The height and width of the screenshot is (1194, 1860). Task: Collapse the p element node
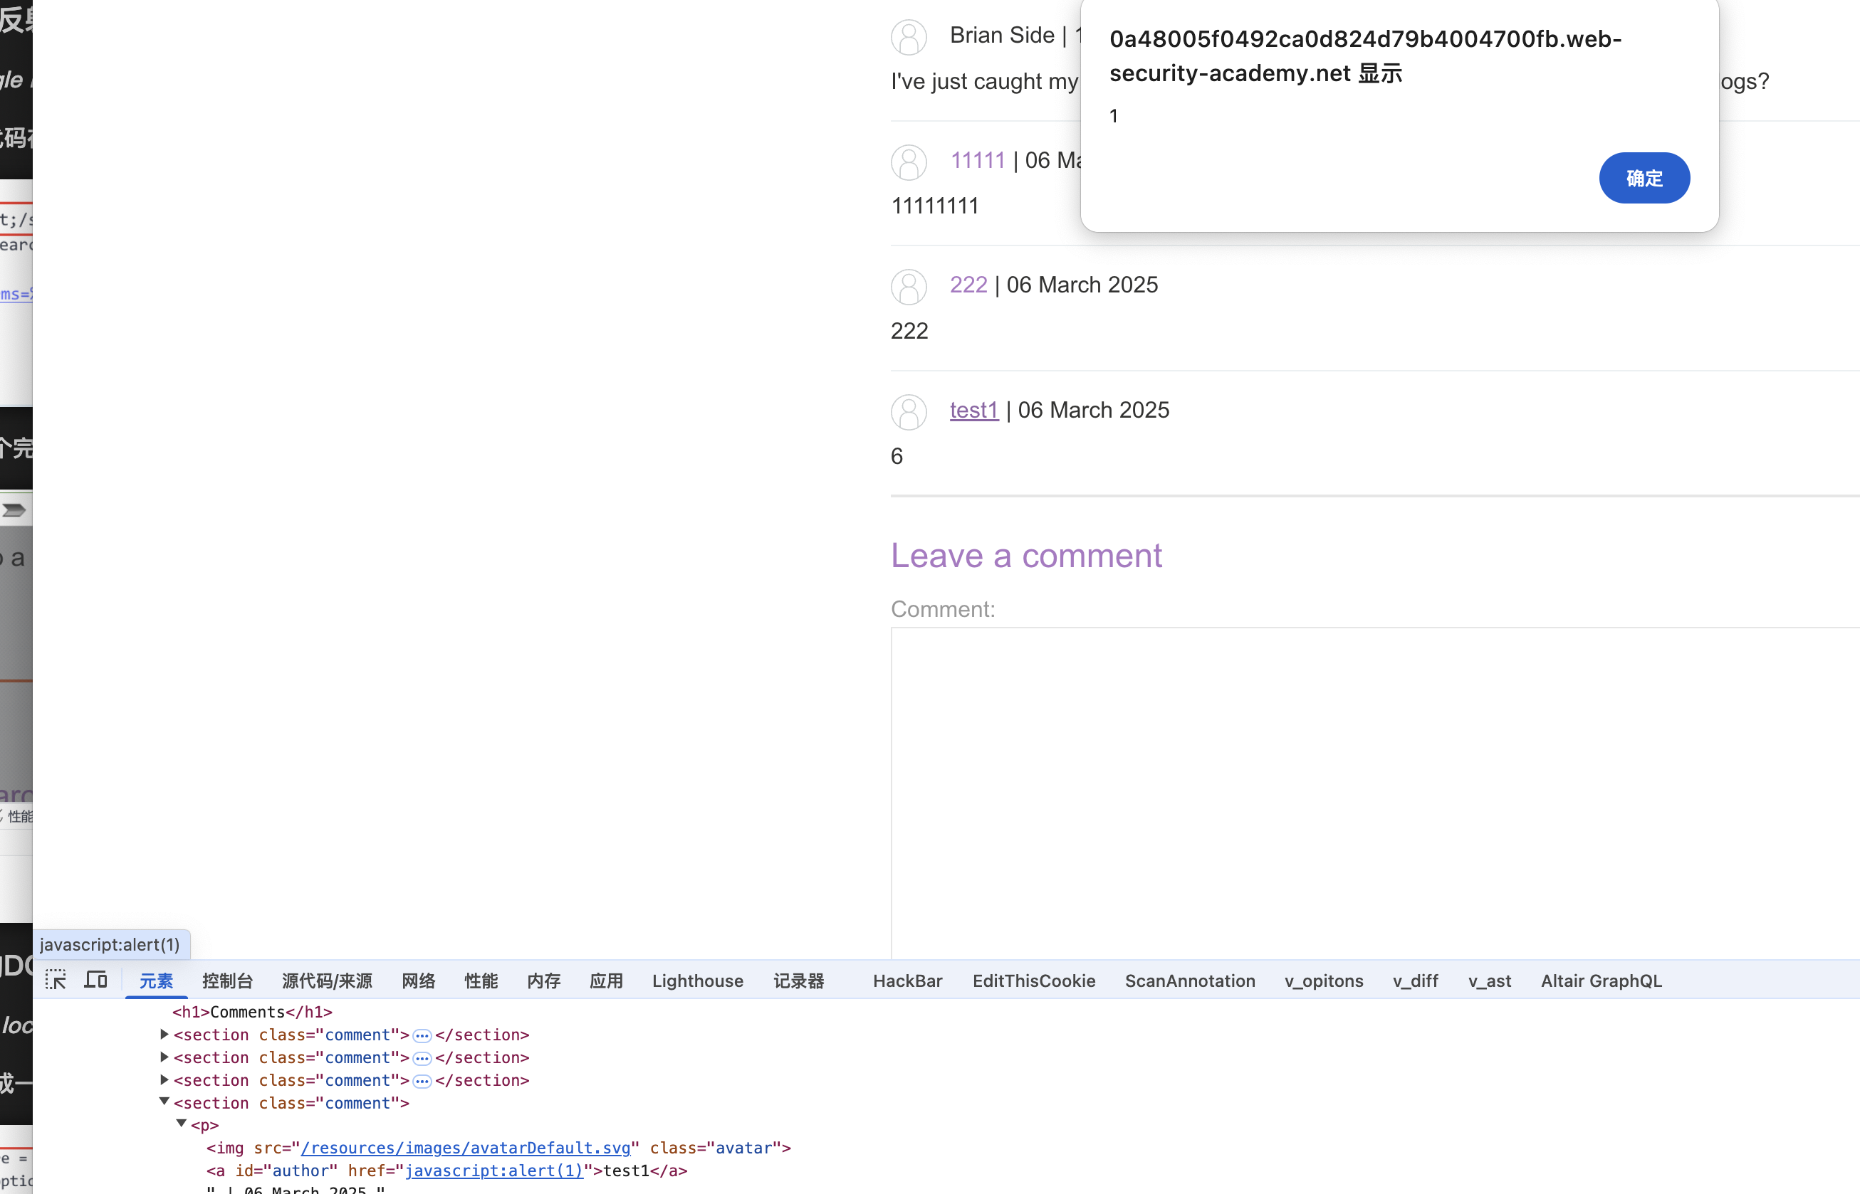point(182,1124)
